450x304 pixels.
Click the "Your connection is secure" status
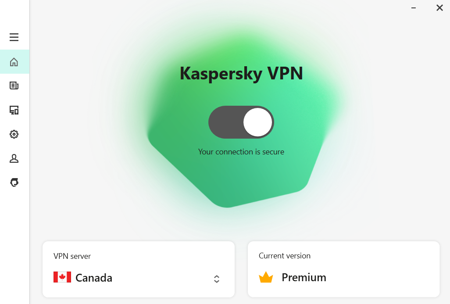tap(241, 152)
